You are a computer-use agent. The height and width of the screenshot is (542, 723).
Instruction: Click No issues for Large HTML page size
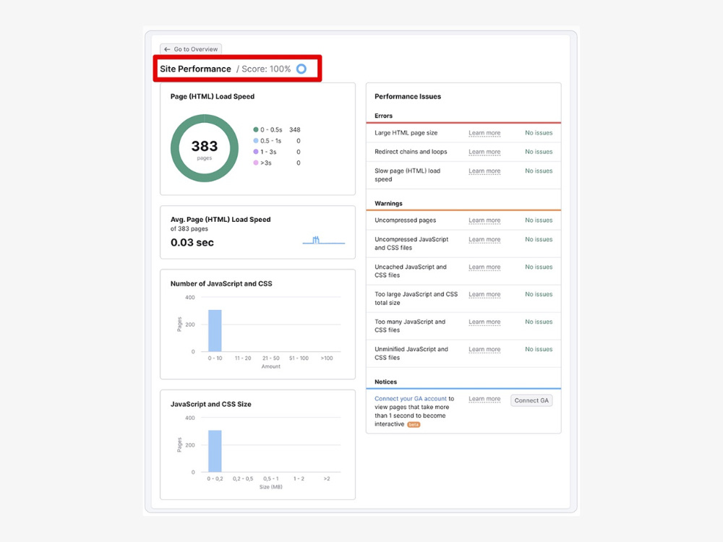pos(539,133)
